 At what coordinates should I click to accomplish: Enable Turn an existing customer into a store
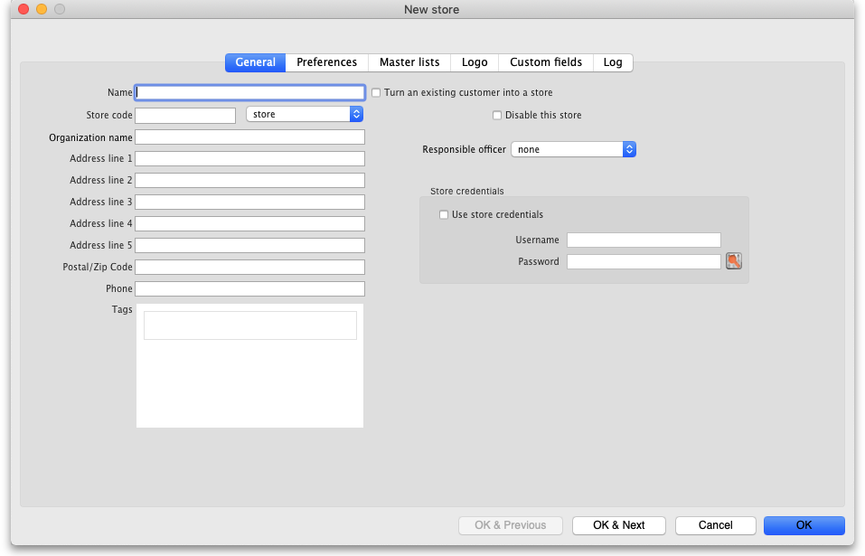(x=376, y=93)
